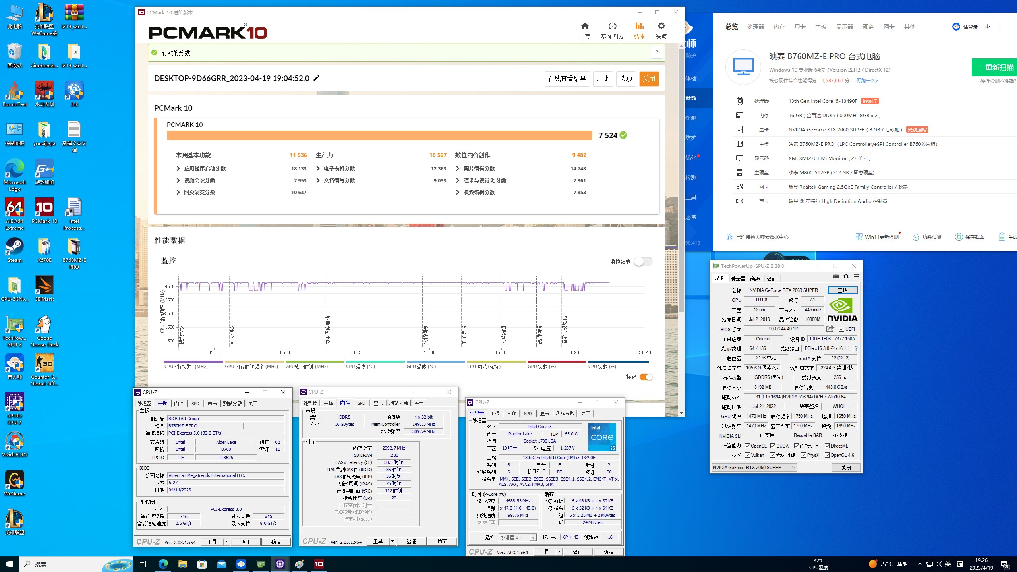Expand writing score (文档编写分数)
Viewport: 1017px width, 572px height.
pyautogui.click(x=318, y=180)
